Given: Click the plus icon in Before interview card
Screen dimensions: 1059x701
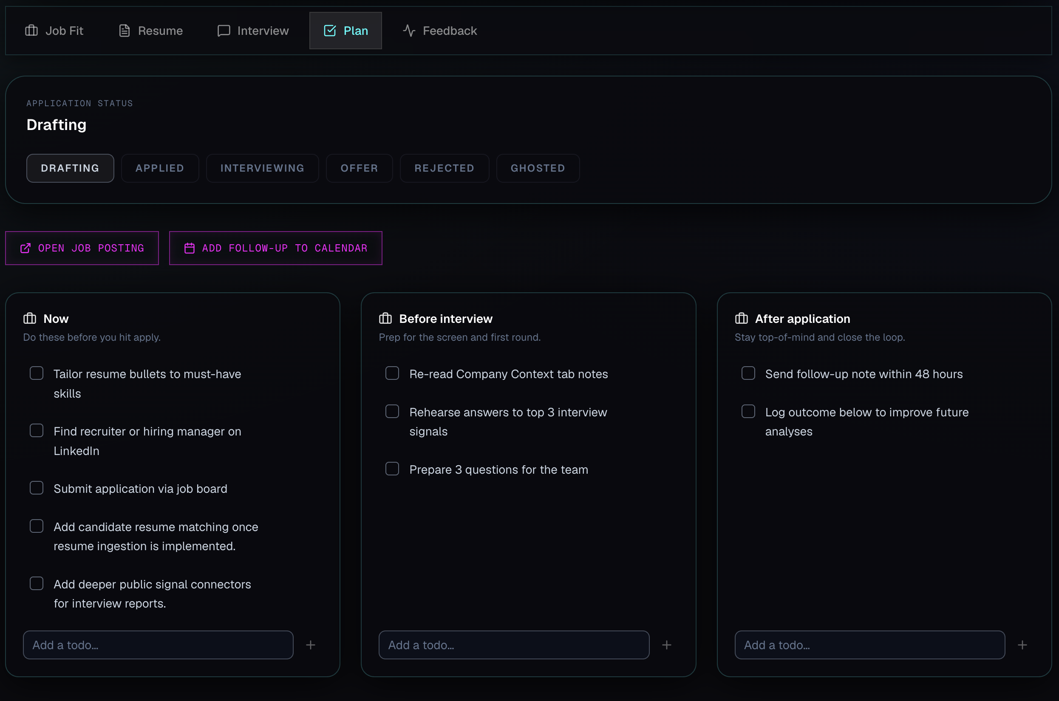Looking at the screenshot, I should coord(666,644).
